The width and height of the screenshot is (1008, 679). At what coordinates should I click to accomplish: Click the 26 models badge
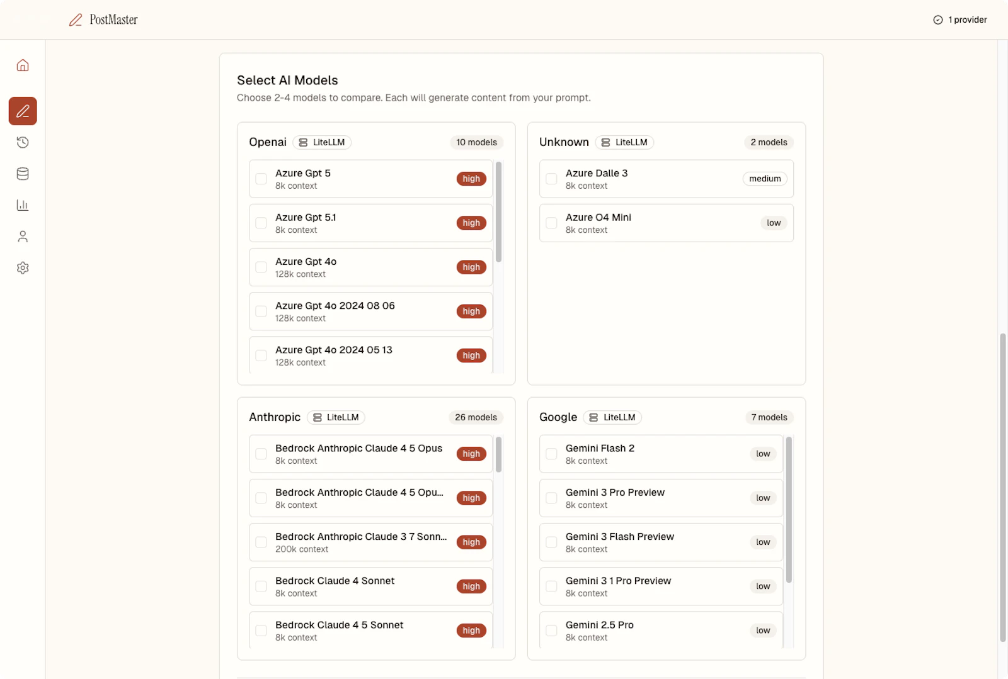(476, 417)
